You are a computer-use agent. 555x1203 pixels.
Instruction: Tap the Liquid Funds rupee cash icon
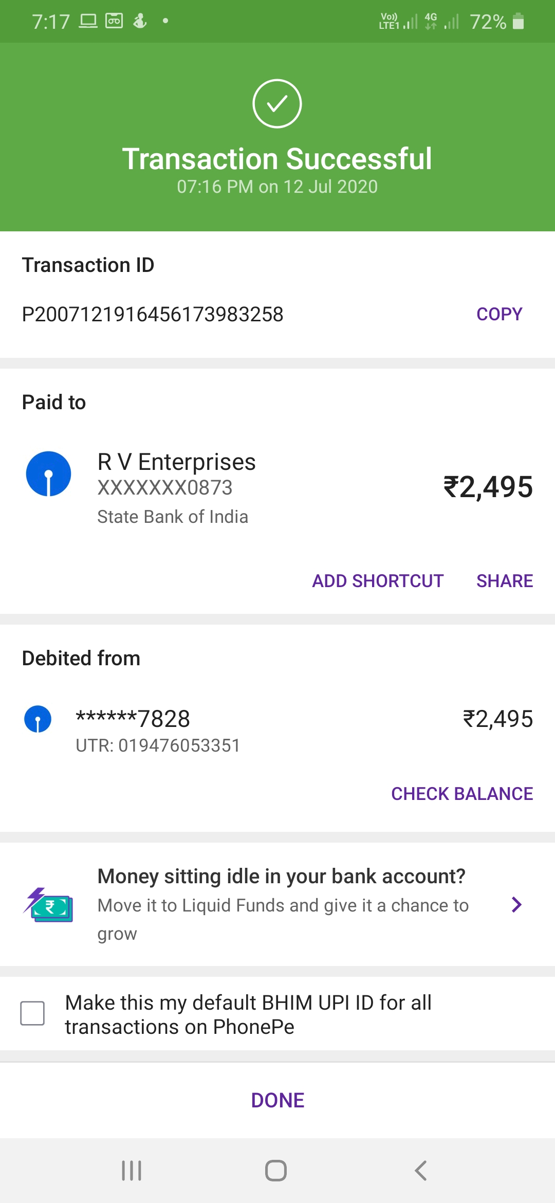click(49, 905)
